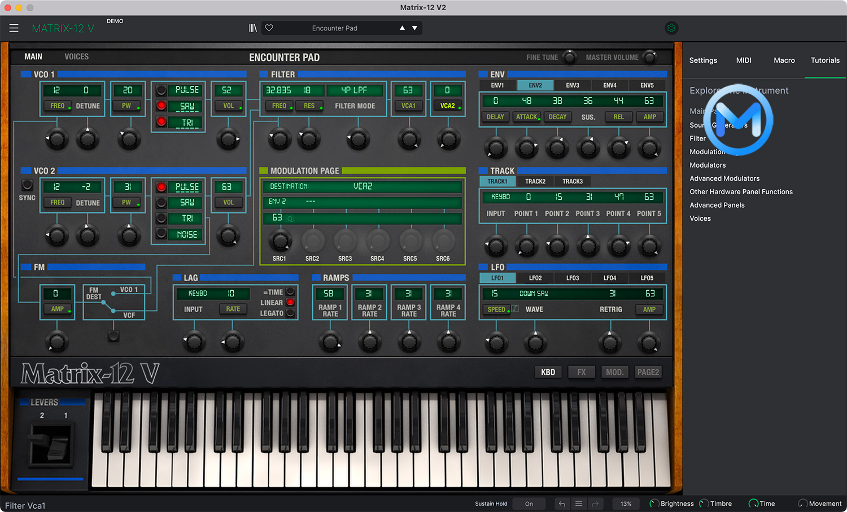847x512 pixels.
Task: Click the Envelope ATTACK button
Action: 527,117
